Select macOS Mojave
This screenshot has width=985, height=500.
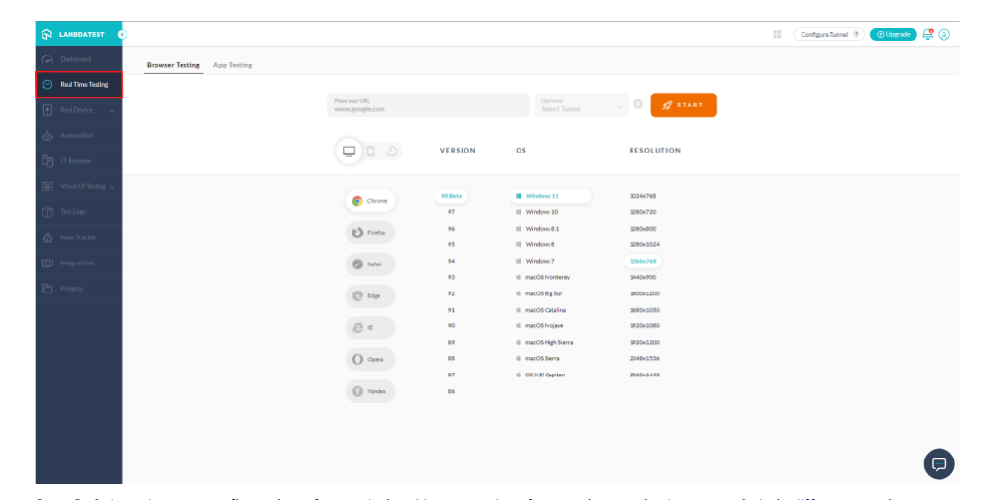coord(540,326)
